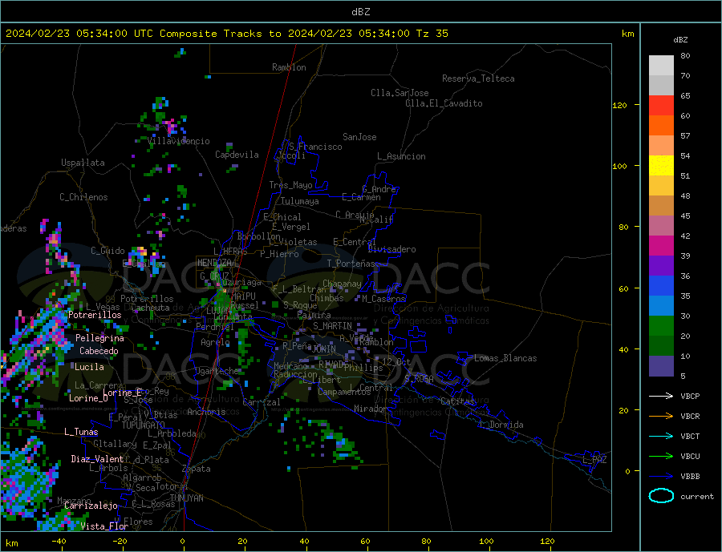Click the Pellegrina white label
Viewport: 722px width, 552px height.
tap(99, 338)
